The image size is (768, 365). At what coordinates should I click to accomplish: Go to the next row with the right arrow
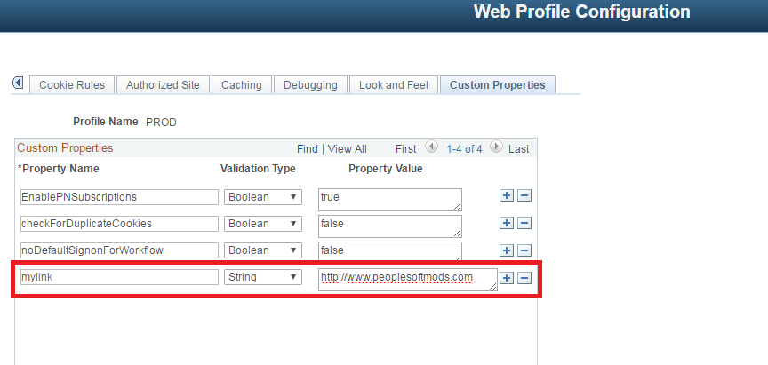pyautogui.click(x=496, y=147)
